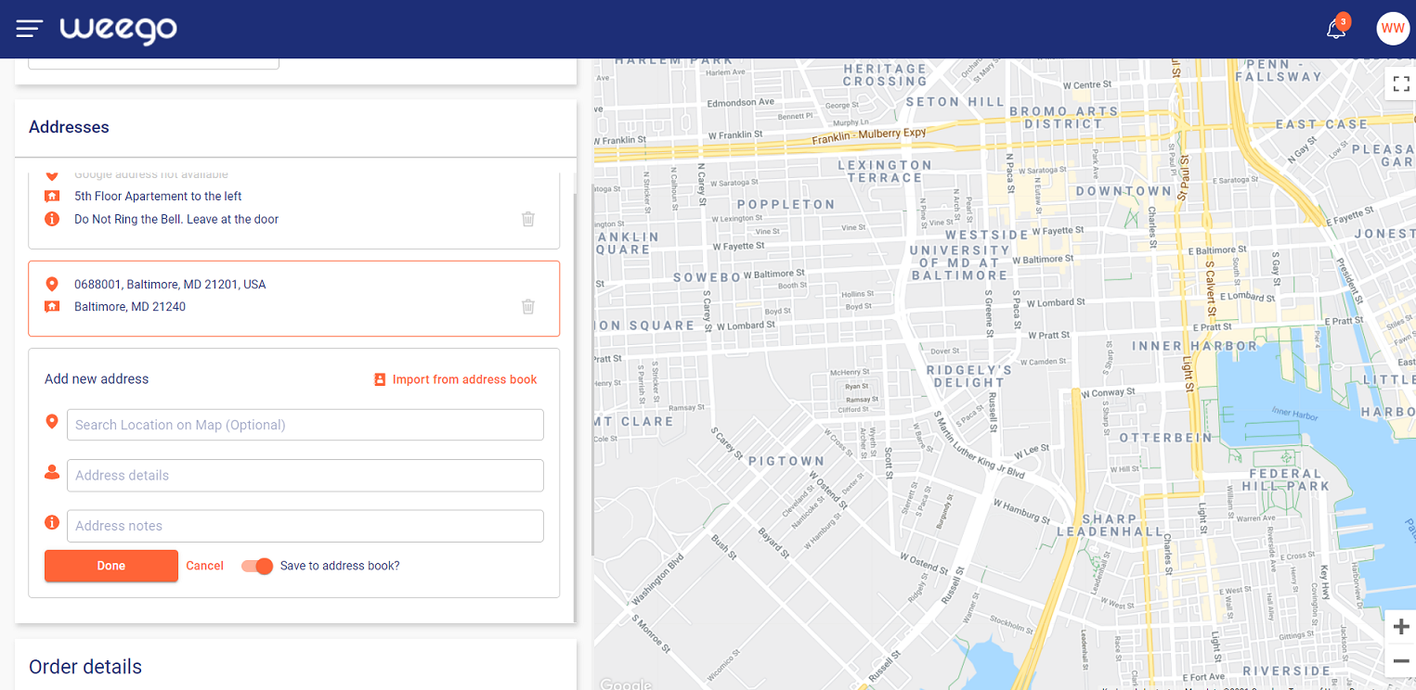The width and height of the screenshot is (1416, 690).
Task: Click PIGTOWN label on the map
Action: (x=786, y=461)
